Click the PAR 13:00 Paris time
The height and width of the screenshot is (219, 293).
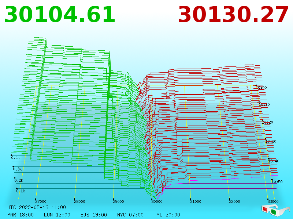click(21, 215)
